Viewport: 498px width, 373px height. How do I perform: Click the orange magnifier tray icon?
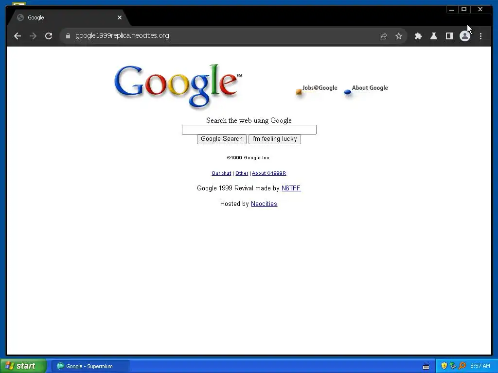tap(462, 366)
